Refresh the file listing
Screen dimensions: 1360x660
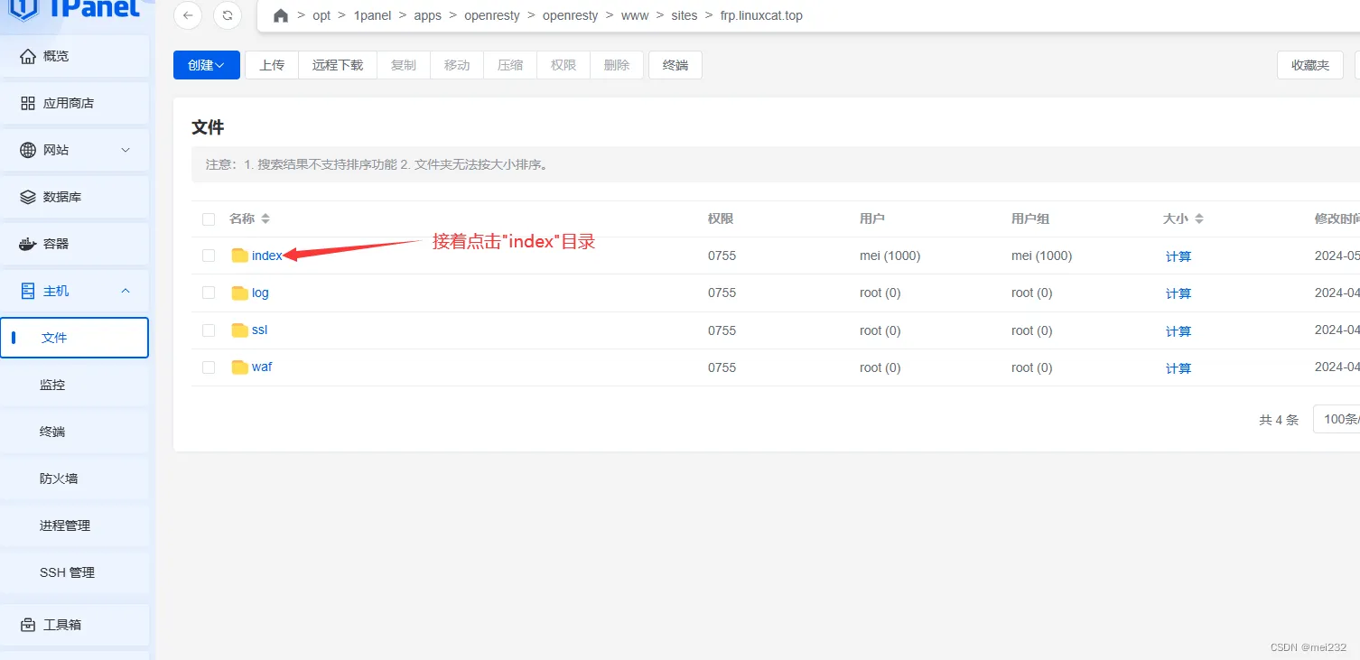coord(227,15)
